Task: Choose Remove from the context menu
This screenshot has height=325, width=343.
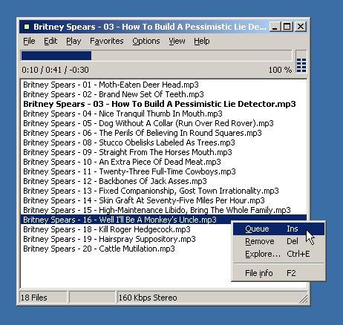Action: (x=278, y=241)
